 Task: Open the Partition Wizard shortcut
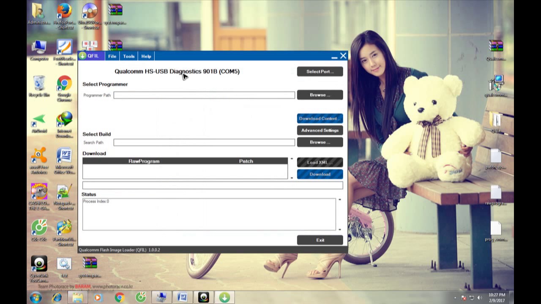65,233
